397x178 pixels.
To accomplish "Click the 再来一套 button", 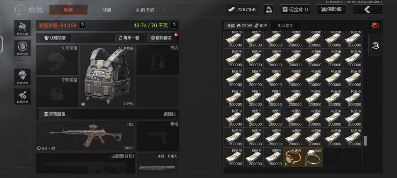I will click(x=130, y=38).
